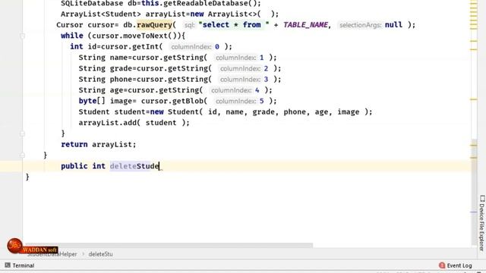Image resolution: width=486 pixels, height=273 pixels.
Task: Click the highlighted rawQuery method name
Action: [154, 25]
